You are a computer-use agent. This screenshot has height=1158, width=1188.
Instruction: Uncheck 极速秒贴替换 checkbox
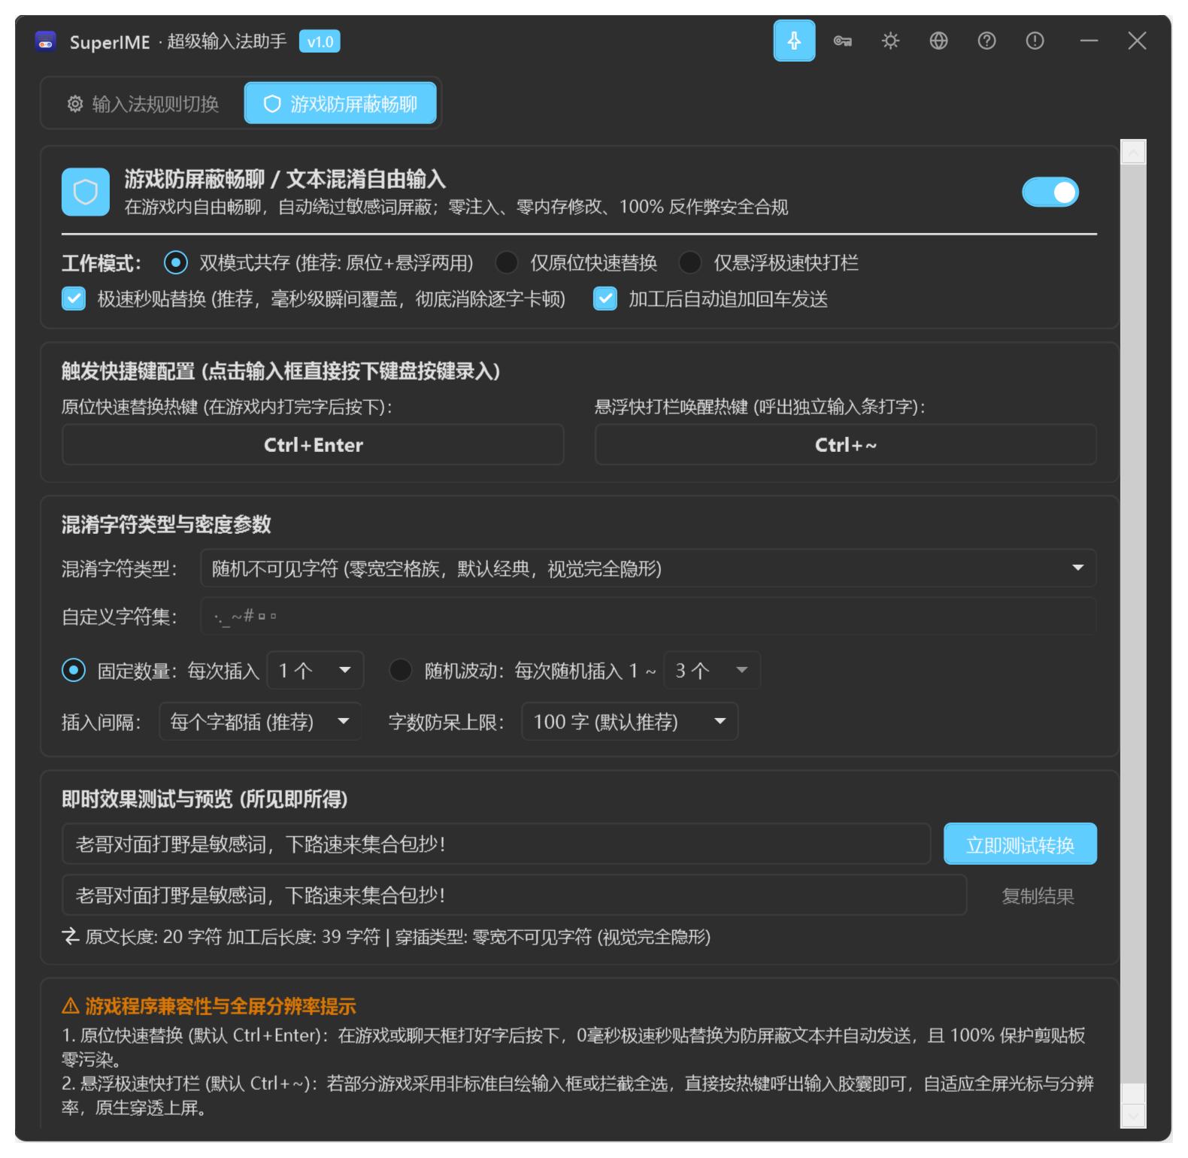74,299
